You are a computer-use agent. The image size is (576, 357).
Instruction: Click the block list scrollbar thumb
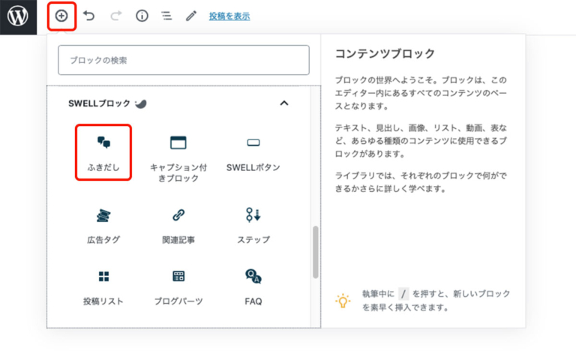coord(315,252)
